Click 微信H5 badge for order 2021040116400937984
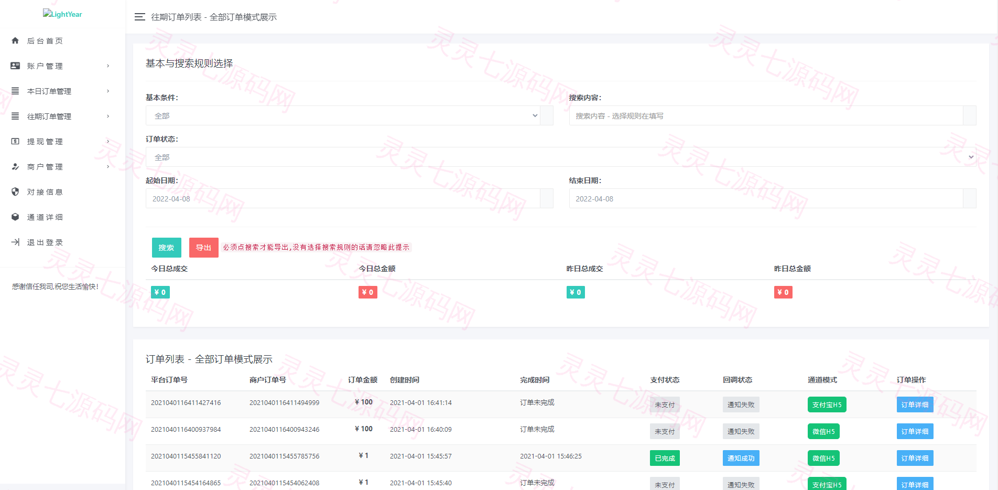998x490 pixels. (823, 431)
